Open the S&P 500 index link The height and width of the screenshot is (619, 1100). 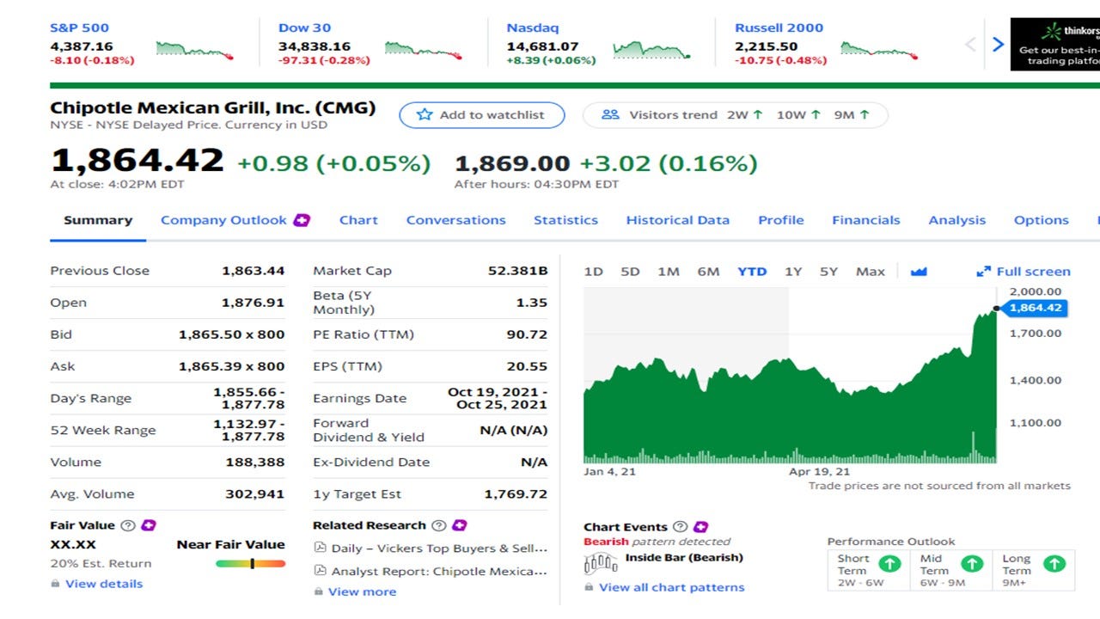pos(80,28)
